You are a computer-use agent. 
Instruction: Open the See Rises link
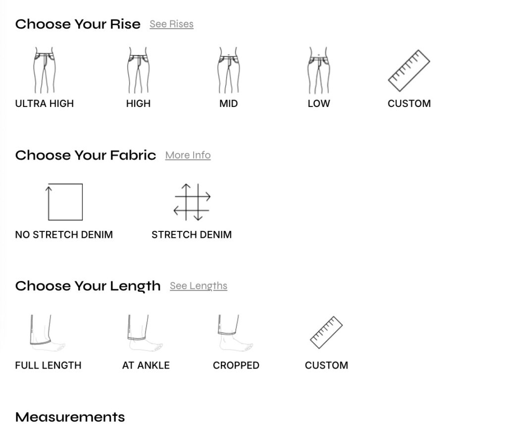click(x=171, y=24)
